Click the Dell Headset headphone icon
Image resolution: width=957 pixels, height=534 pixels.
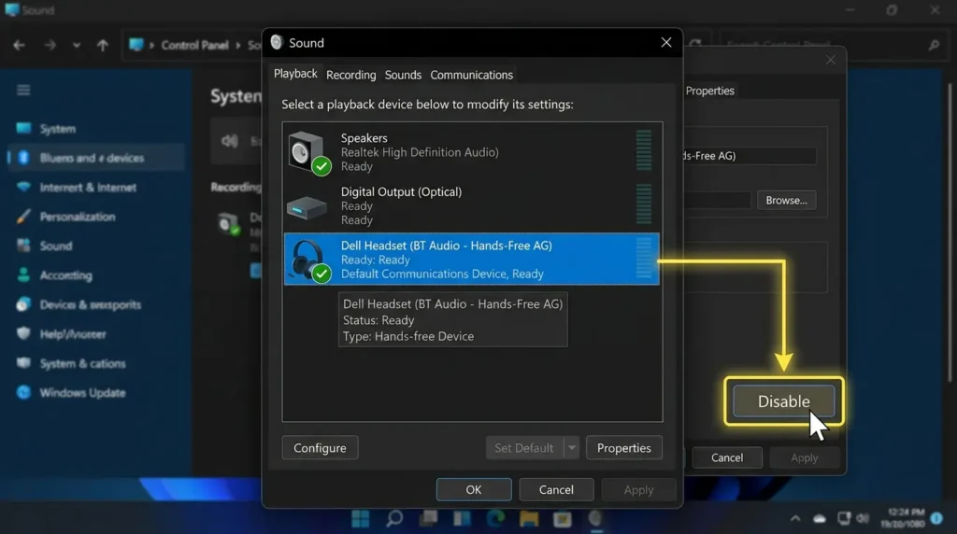pyautogui.click(x=310, y=260)
